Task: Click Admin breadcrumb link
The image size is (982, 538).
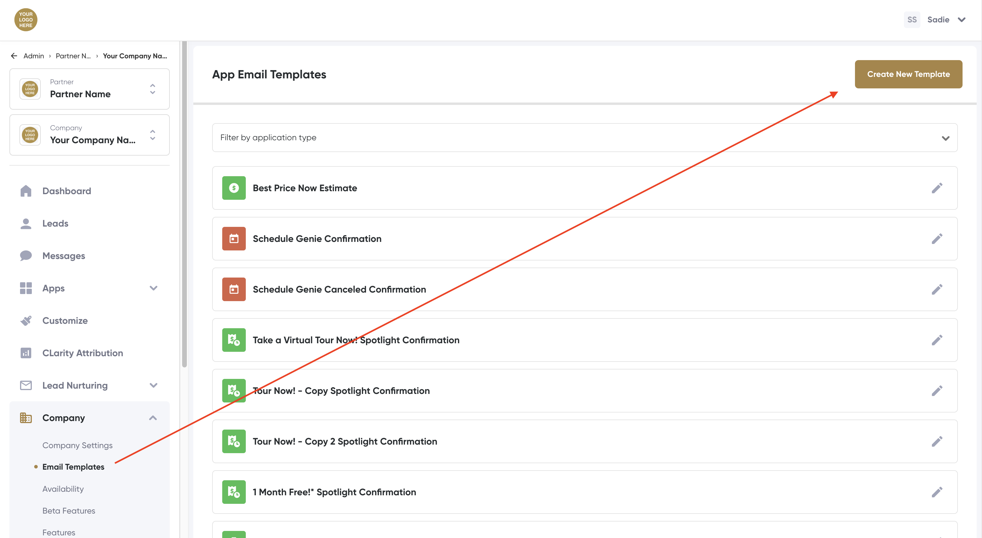Action: click(x=34, y=56)
